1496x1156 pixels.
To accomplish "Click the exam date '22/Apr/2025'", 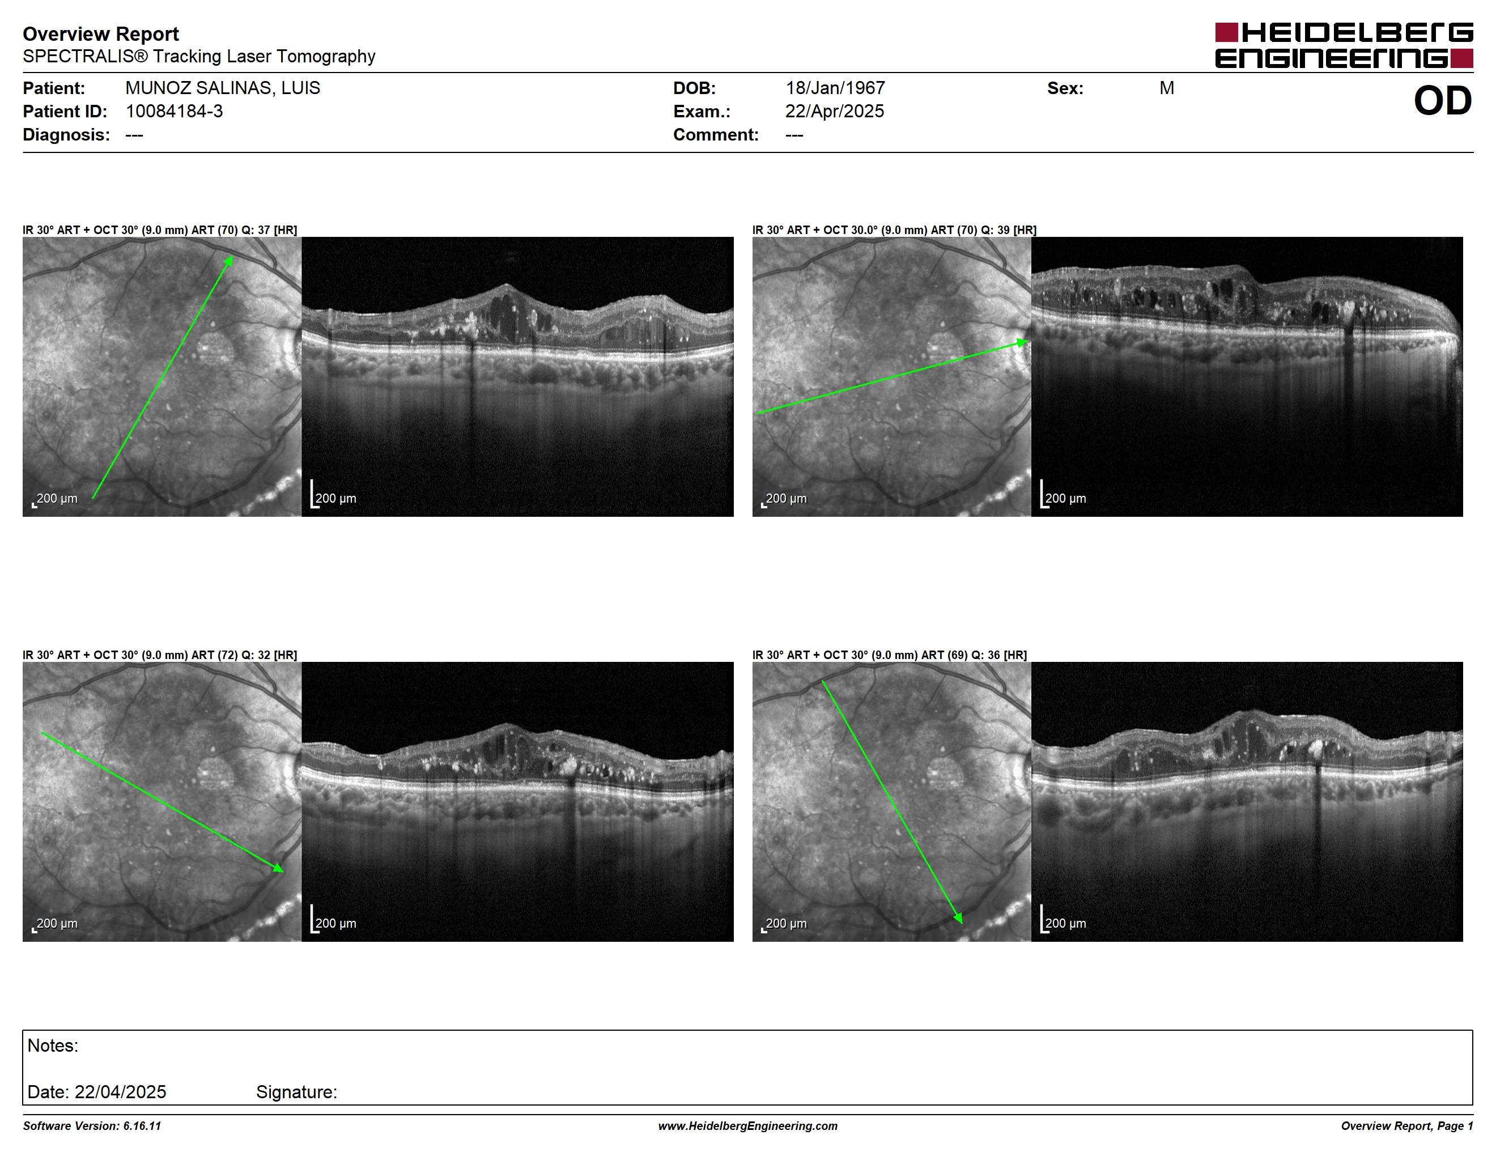I will [834, 111].
